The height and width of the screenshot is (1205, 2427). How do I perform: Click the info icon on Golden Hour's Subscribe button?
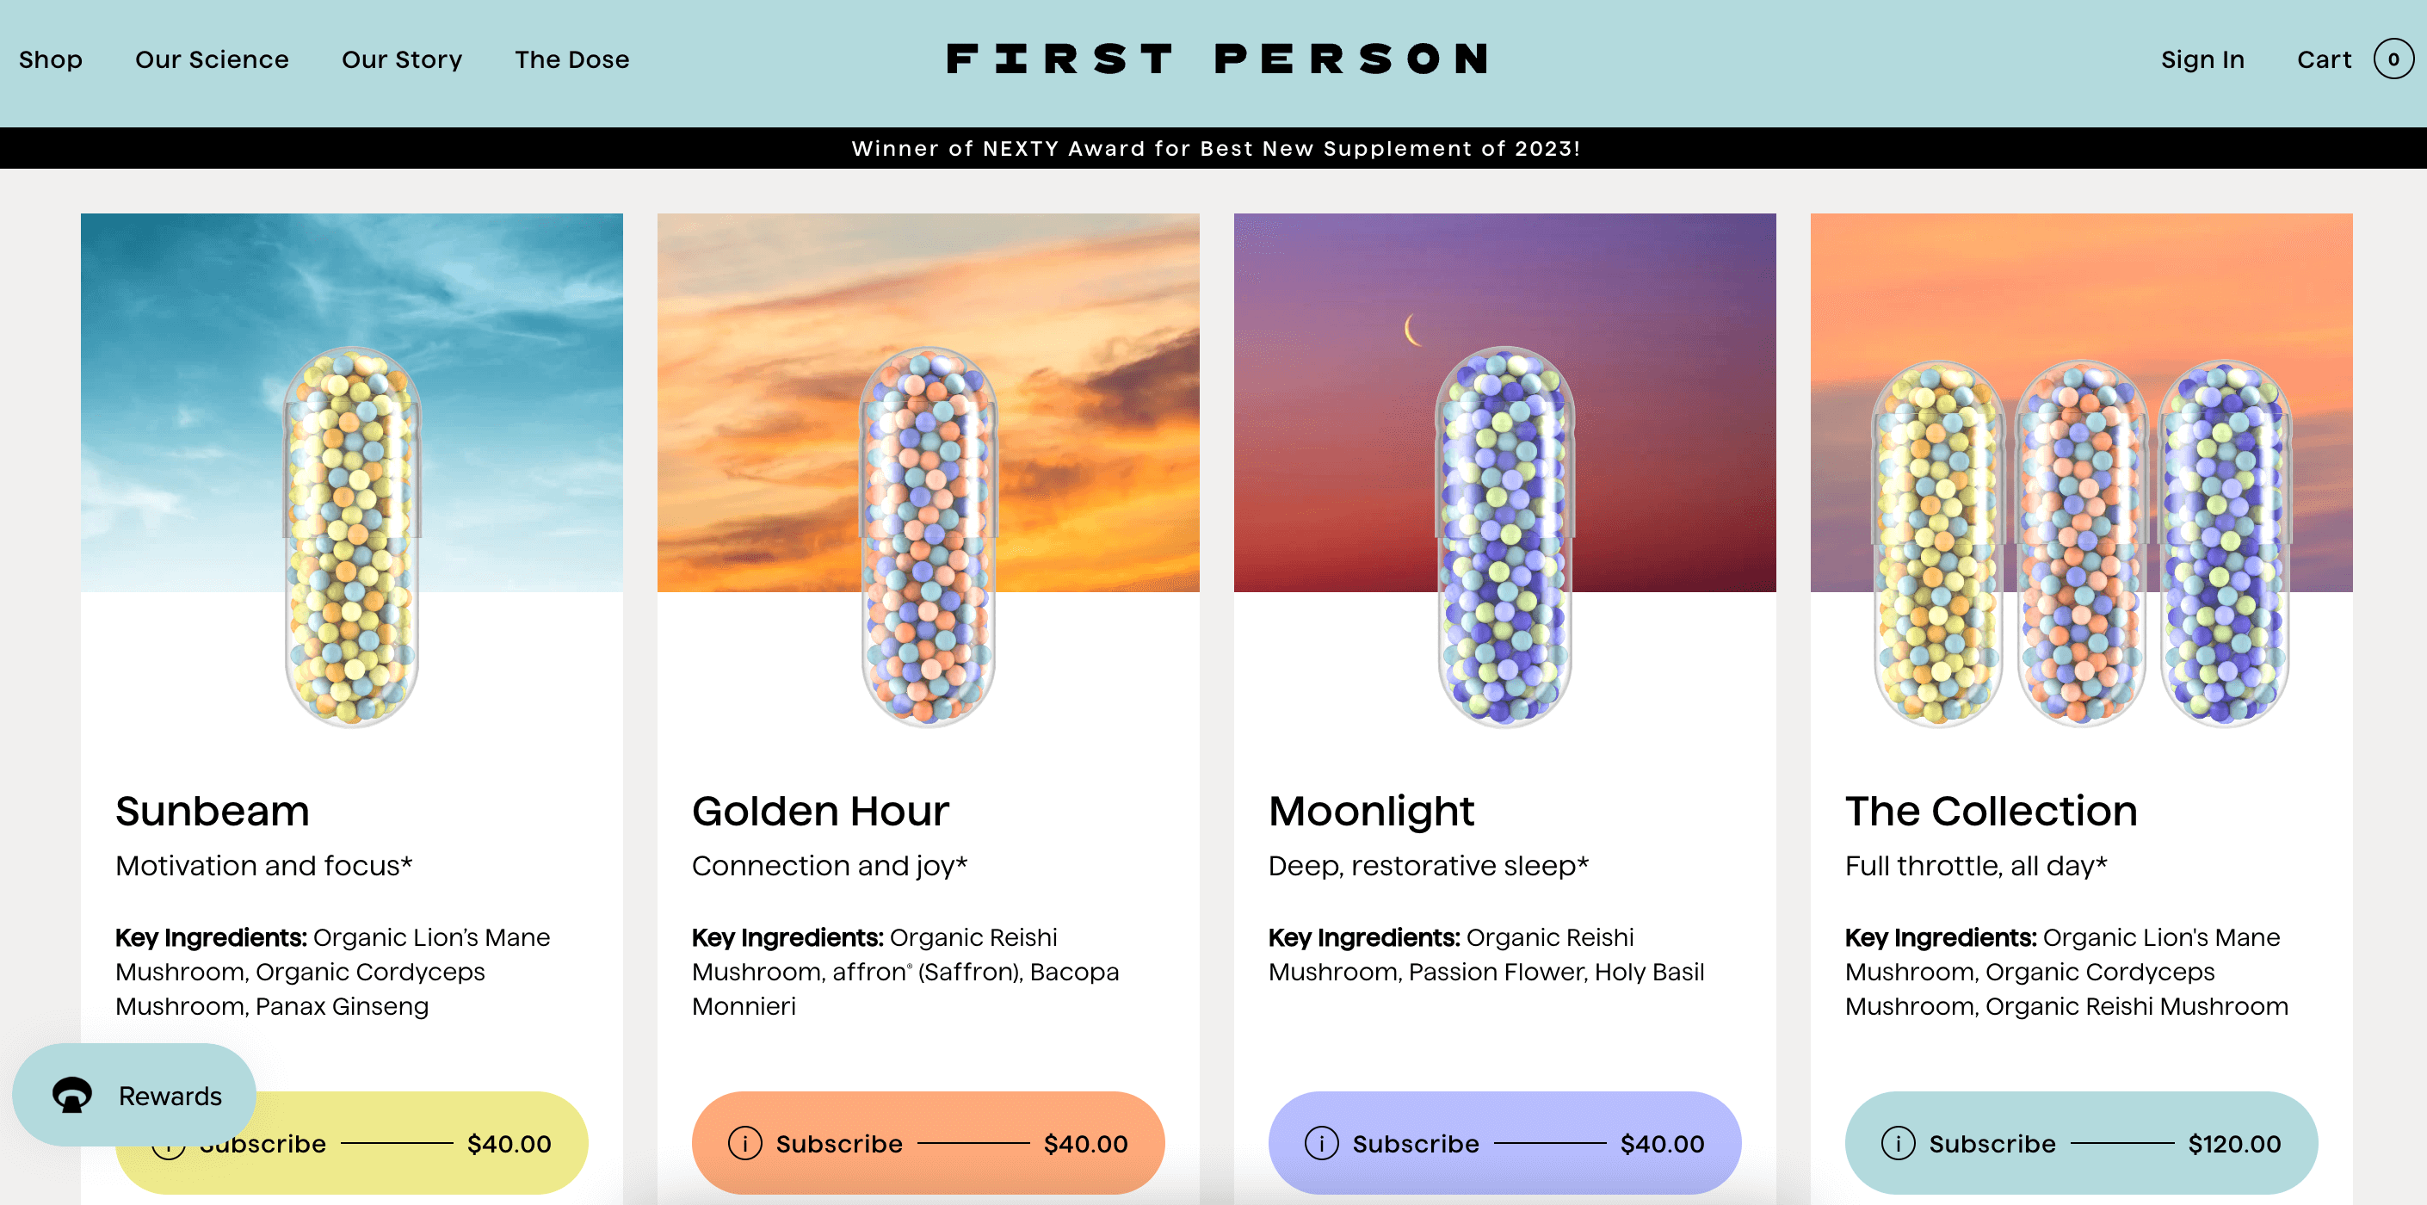(x=745, y=1144)
